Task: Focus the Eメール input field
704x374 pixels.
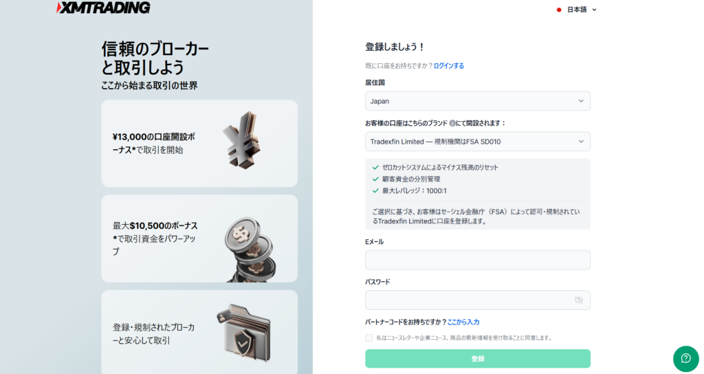Action: 478,260
